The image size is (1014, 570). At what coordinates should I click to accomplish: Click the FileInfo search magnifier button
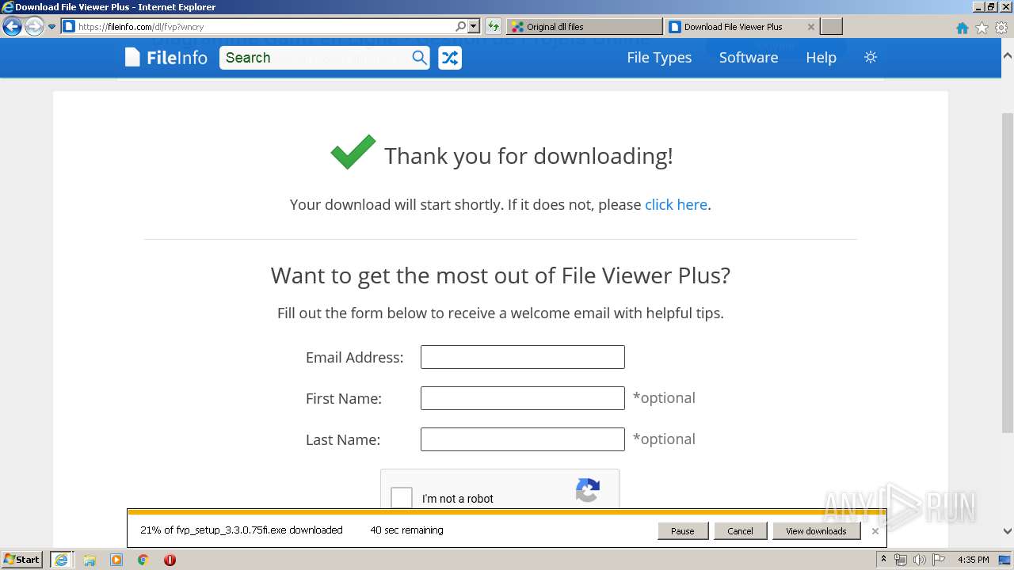(x=420, y=58)
